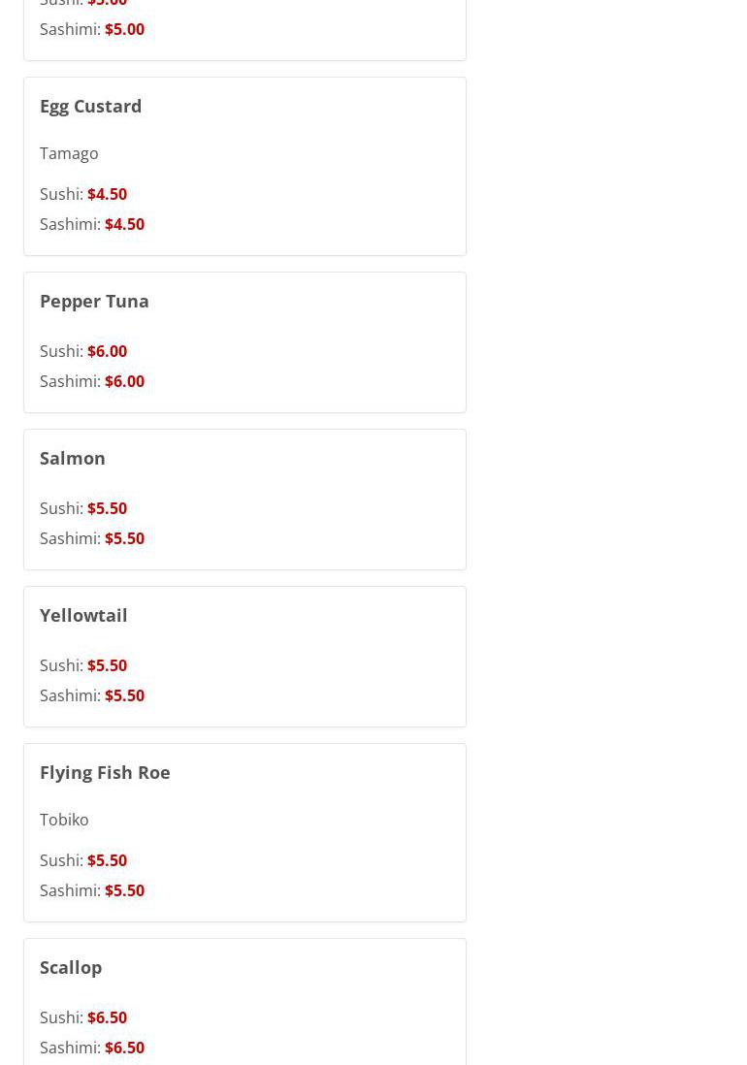
Task: Click the Tobiko description text
Action: pos(64,820)
